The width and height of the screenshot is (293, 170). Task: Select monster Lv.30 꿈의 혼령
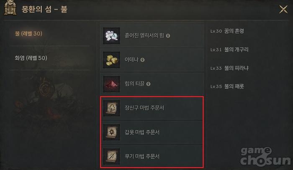(227, 31)
